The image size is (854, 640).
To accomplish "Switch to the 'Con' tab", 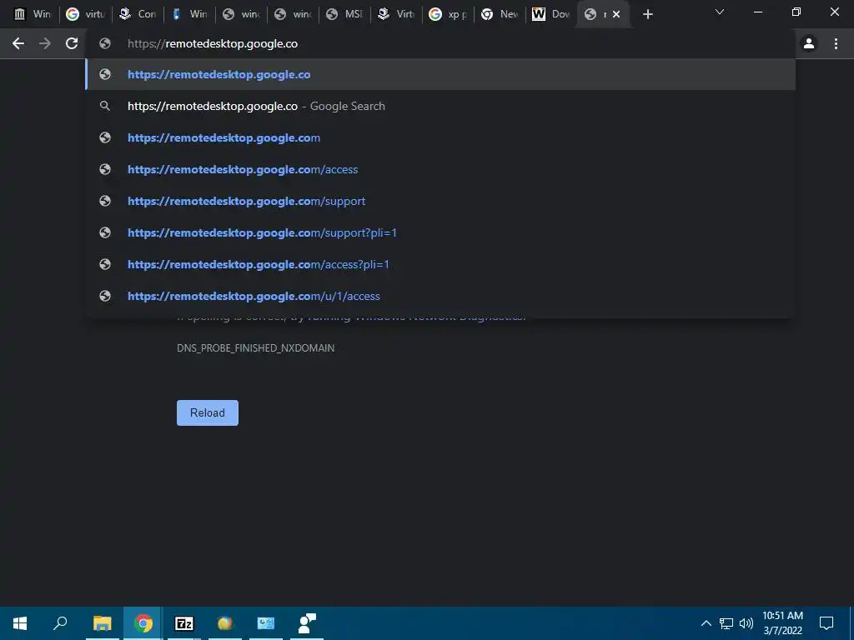I will (x=138, y=14).
